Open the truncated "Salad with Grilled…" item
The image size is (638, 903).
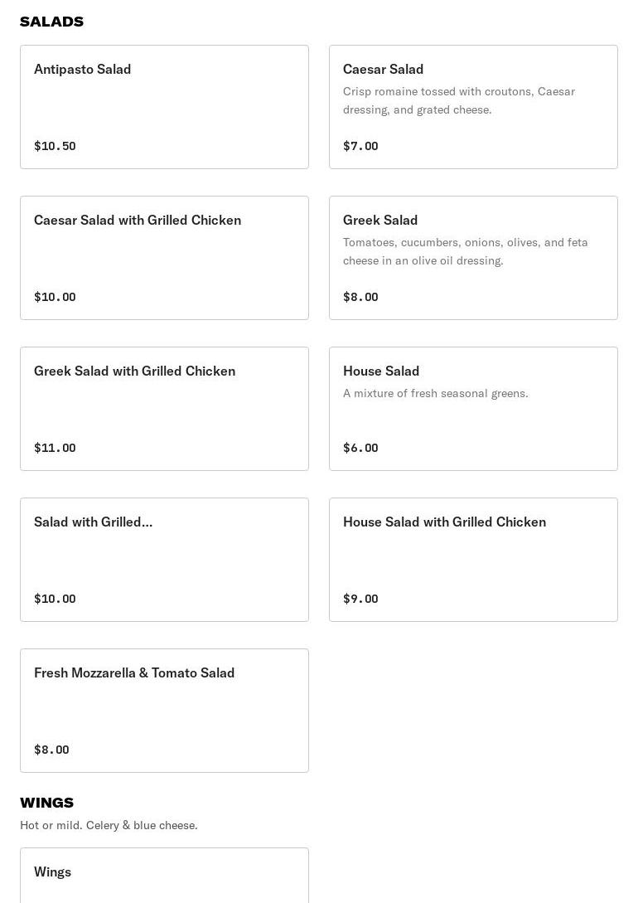click(x=93, y=522)
